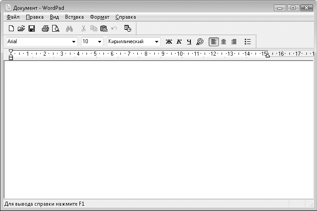Open Print Preview from the toolbar
This screenshot has width=317, height=211.
coord(55,28)
